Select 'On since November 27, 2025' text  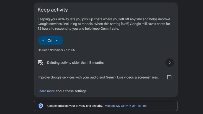(x=56, y=50)
